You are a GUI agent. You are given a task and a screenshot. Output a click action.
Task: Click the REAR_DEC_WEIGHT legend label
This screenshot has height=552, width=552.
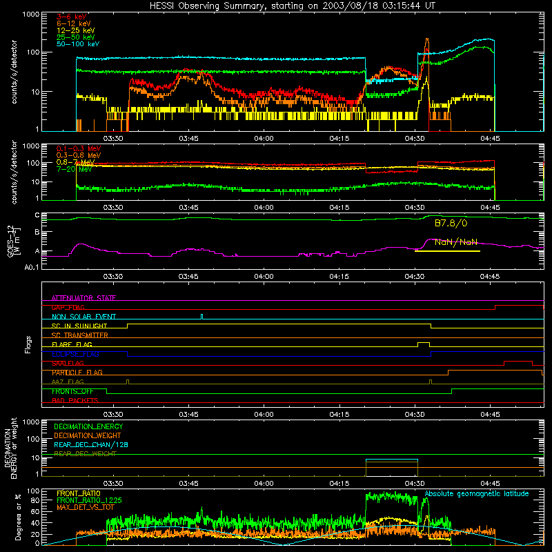click(x=85, y=454)
